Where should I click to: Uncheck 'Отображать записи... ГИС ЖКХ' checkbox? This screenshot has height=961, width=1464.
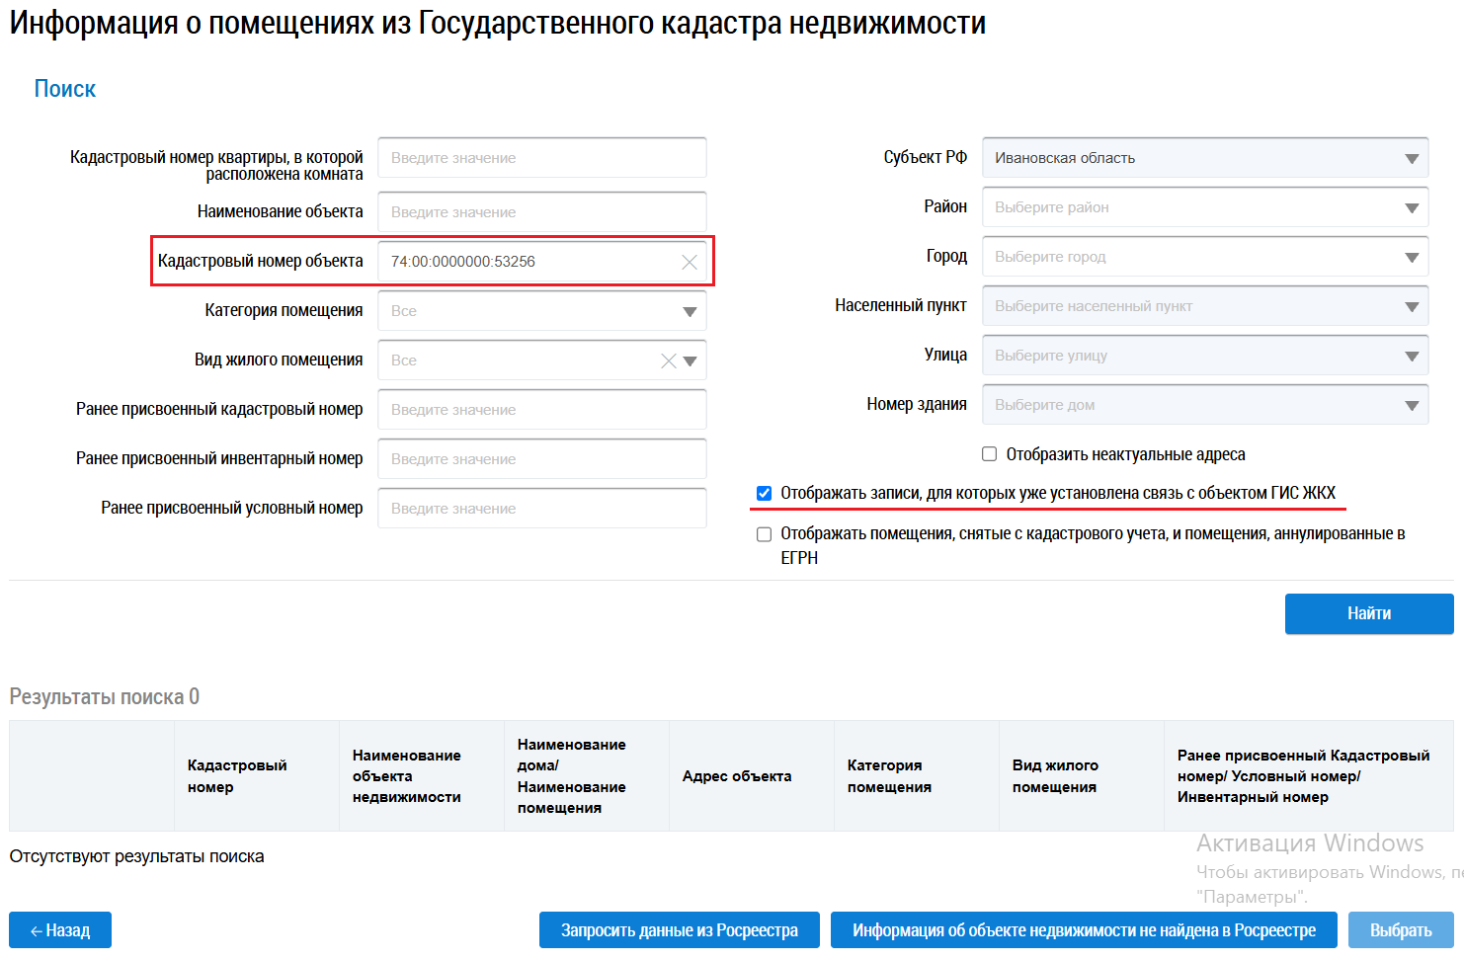[764, 493]
